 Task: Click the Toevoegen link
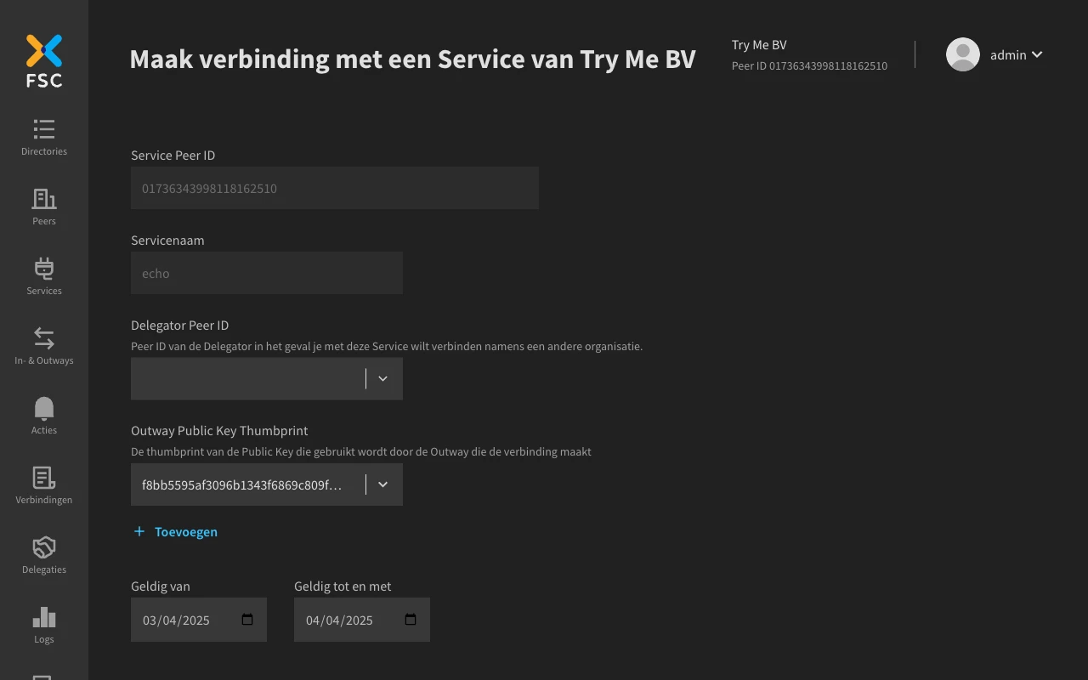pyautogui.click(x=175, y=531)
